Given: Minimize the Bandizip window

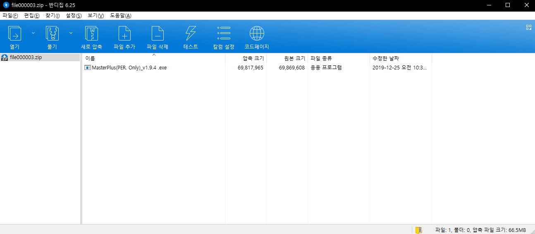Looking at the screenshot, I should pos(488,5).
